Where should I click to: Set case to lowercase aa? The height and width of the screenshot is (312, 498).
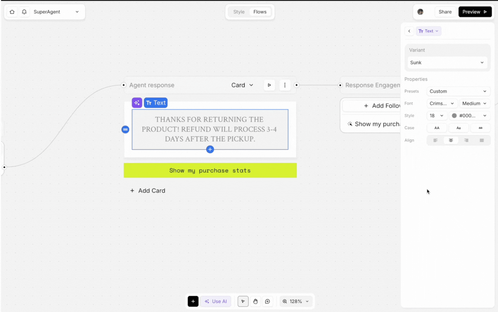click(480, 128)
